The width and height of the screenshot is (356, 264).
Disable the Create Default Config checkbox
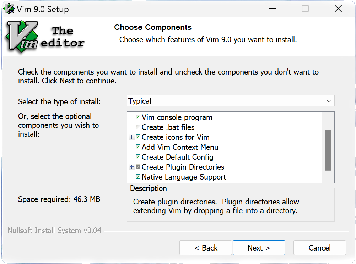tap(138, 157)
